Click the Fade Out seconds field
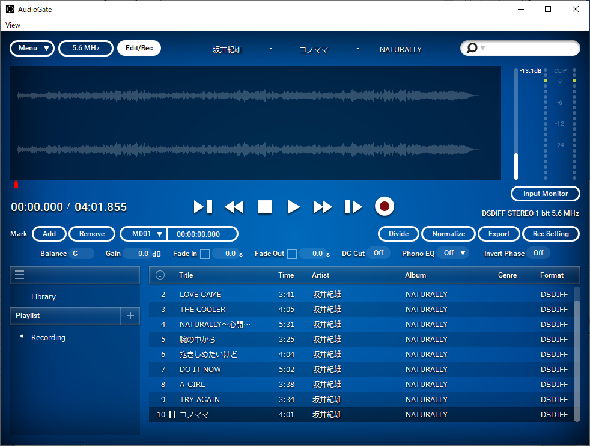The image size is (590, 446). tap(312, 253)
